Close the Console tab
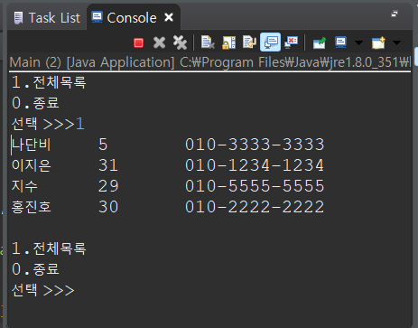This screenshot has width=418, height=328. (x=169, y=17)
